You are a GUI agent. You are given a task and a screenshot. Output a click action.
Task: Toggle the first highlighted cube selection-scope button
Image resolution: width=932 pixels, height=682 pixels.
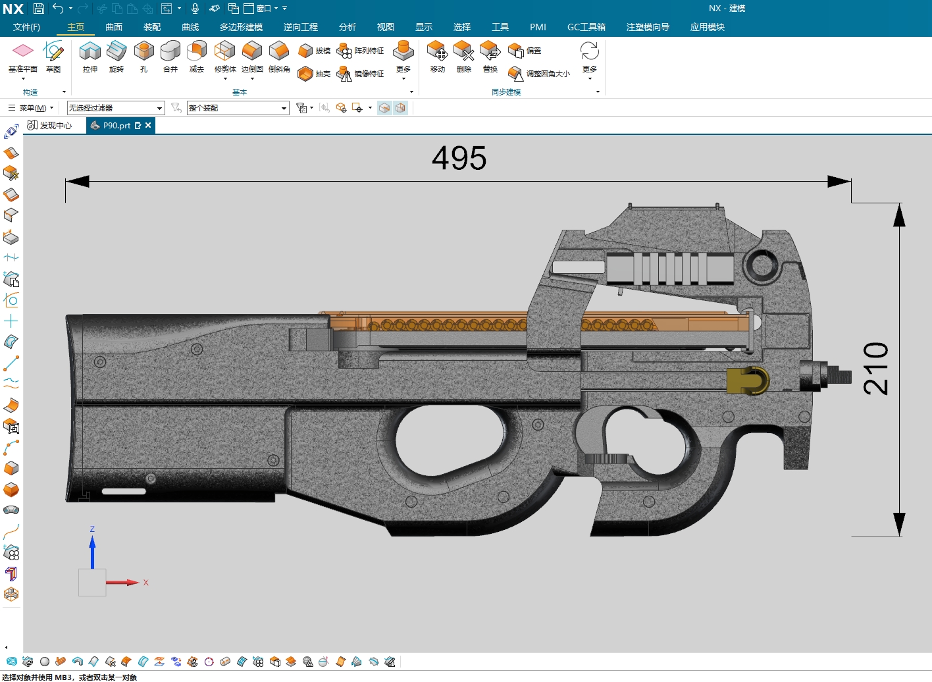point(384,108)
